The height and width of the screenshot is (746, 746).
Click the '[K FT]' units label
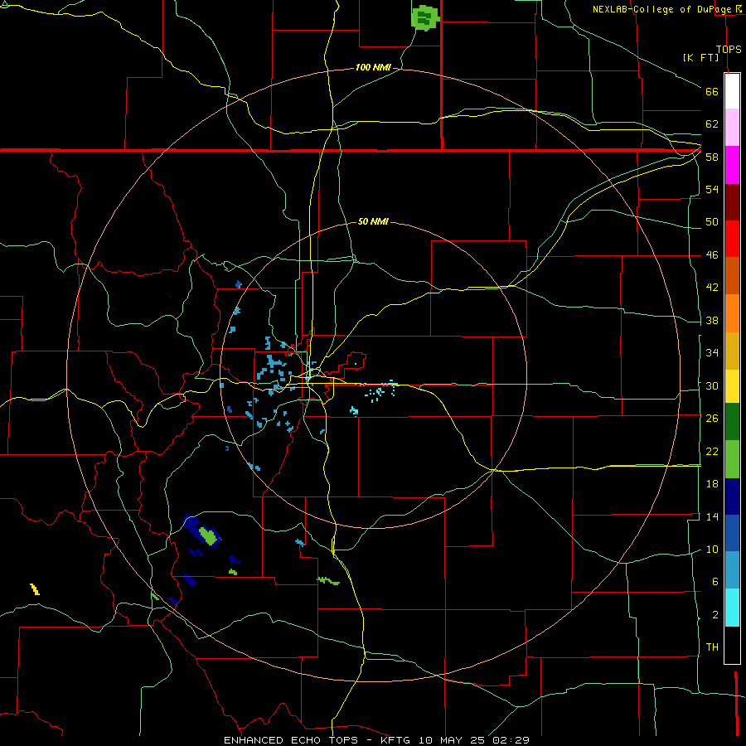(x=700, y=57)
